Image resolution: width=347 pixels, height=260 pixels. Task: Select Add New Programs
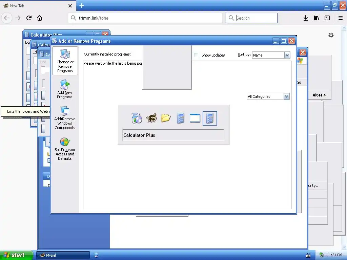click(65, 89)
